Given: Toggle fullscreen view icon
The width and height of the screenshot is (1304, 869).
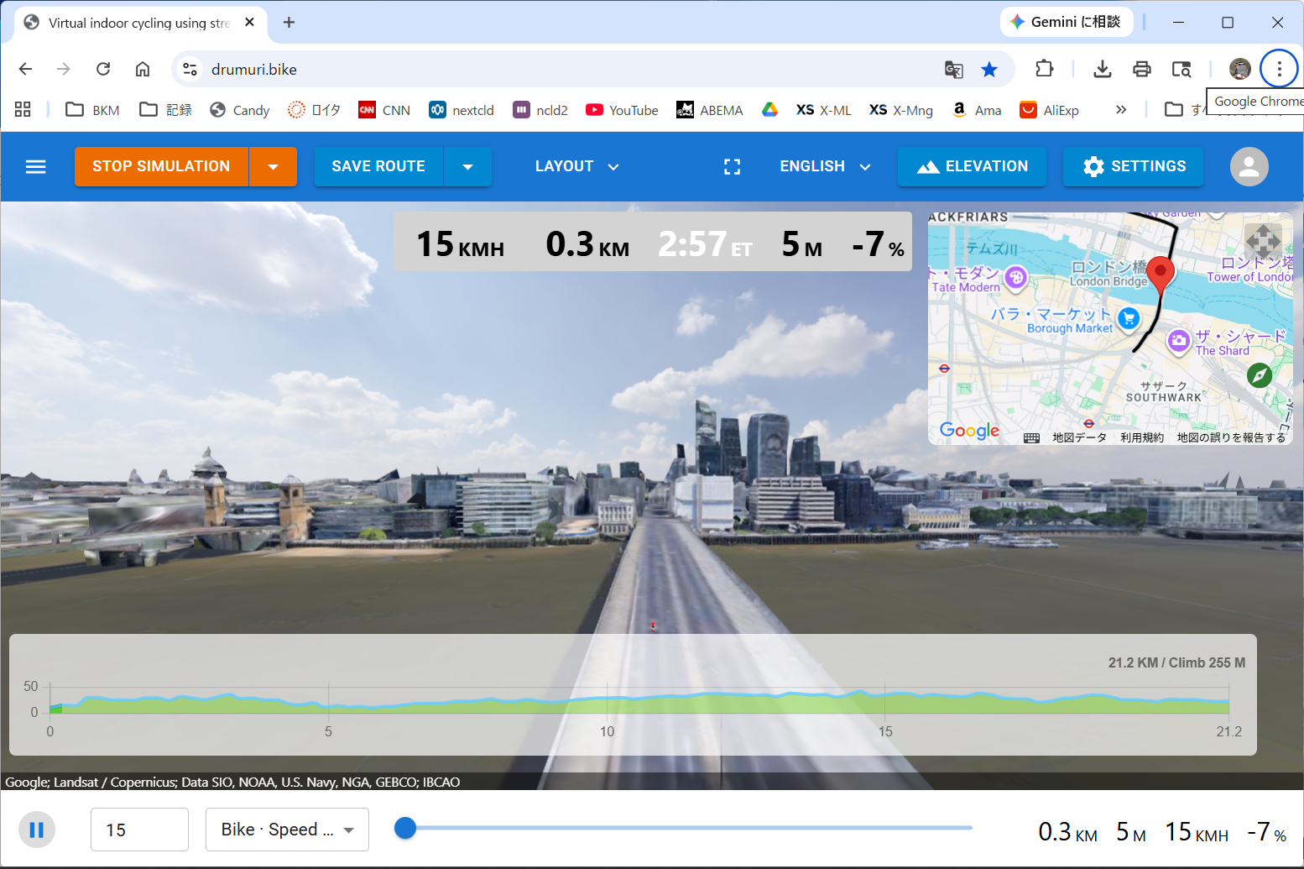Looking at the screenshot, I should click(x=732, y=166).
